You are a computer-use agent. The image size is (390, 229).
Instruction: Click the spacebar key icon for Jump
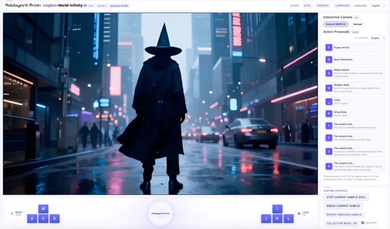point(329,102)
